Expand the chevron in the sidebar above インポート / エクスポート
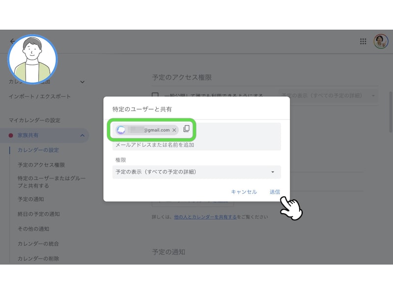This screenshot has height=294, width=393. click(82, 82)
